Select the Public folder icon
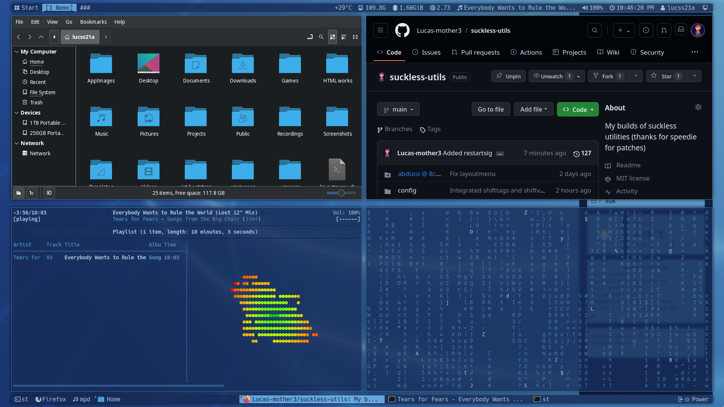This screenshot has height=407, width=724. tap(243, 116)
